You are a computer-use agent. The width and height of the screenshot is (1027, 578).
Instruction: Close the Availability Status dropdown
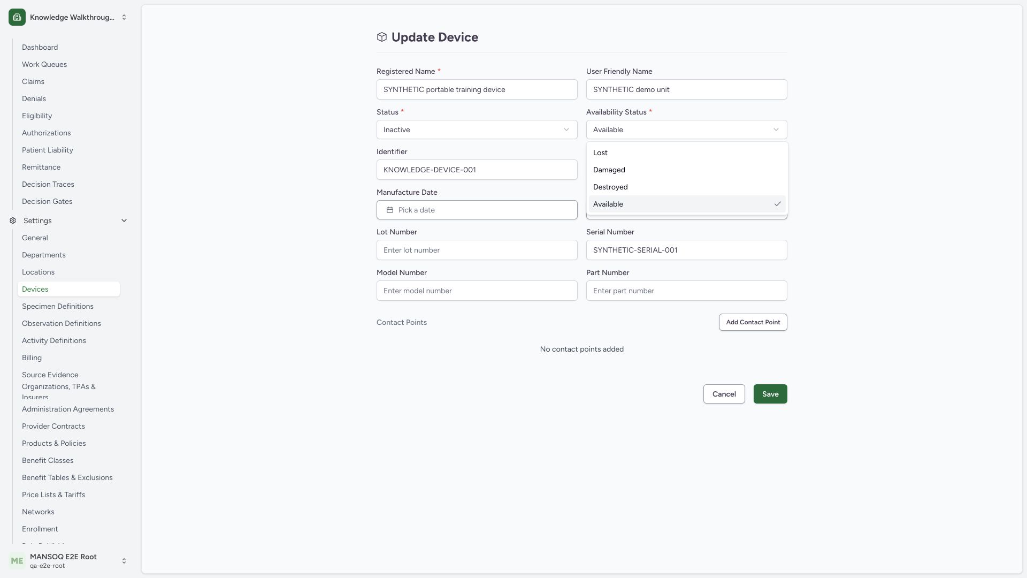pos(687,130)
